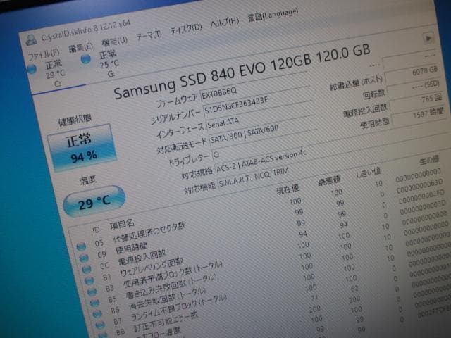Click the 温度 label above temperature

click(x=88, y=180)
